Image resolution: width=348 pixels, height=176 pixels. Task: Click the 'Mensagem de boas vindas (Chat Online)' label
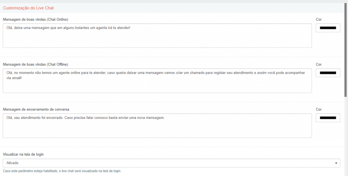pyautogui.click(x=35, y=19)
